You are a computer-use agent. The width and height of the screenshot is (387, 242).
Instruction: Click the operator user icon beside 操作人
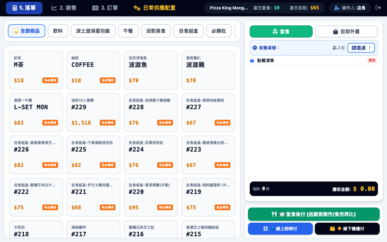(337, 8)
